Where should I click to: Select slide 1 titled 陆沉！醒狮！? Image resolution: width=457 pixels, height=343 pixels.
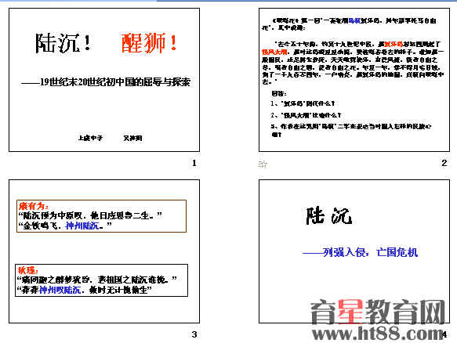click(x=104, y=80)
